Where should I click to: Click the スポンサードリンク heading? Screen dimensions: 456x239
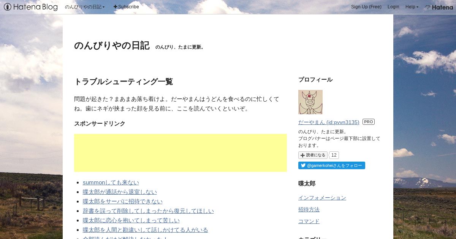pyautogui.click(x=100, y=124)
